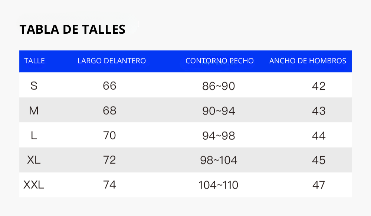371x216 pixels.
Task: Select the LARGO DELANTERO column header
Action: click(112, 61)
